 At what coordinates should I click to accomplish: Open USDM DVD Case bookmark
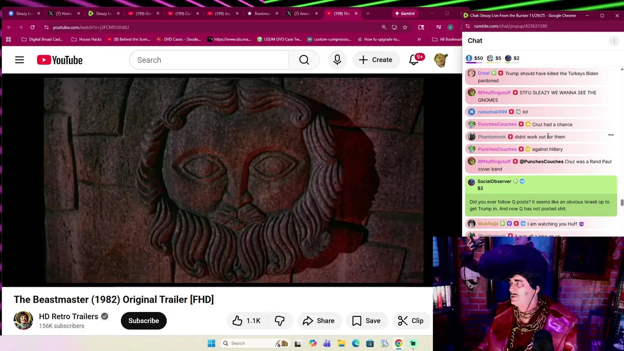[x=279, y=39]
